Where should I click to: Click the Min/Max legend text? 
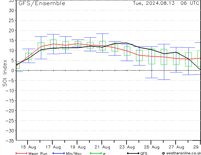[x=74, y=153]
